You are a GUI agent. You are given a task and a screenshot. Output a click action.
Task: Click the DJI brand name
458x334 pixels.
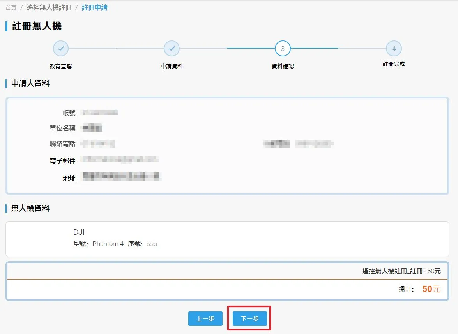[79, 232]
